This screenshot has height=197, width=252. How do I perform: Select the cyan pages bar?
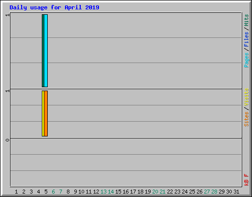coord(46,51)
